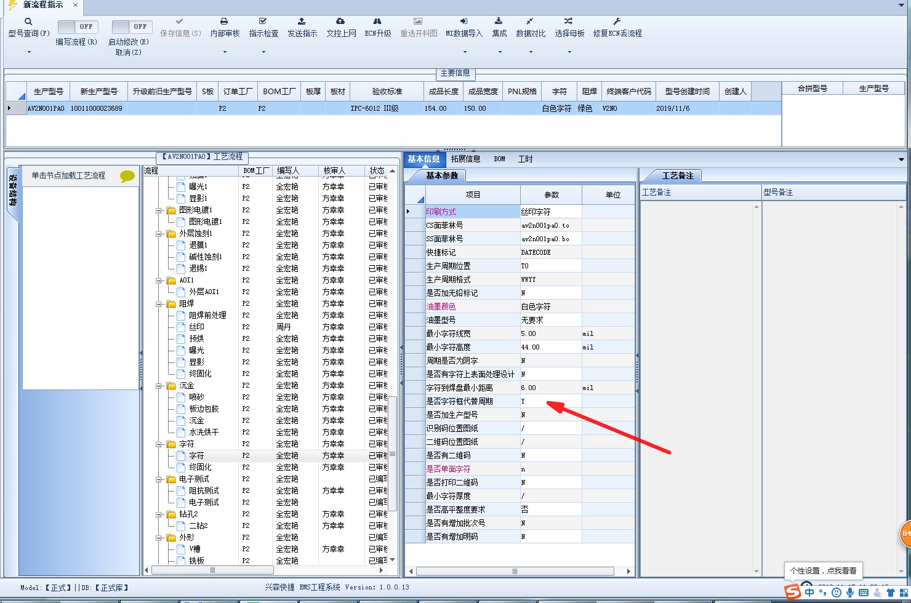This screenshot has height=603, width=911.
Task: Collapse the 字符 folder node
Action: 159,444
